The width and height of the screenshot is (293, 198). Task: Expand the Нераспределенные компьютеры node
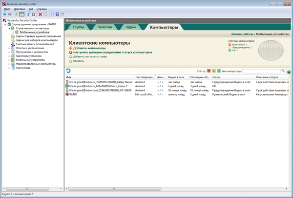[9, 64]
